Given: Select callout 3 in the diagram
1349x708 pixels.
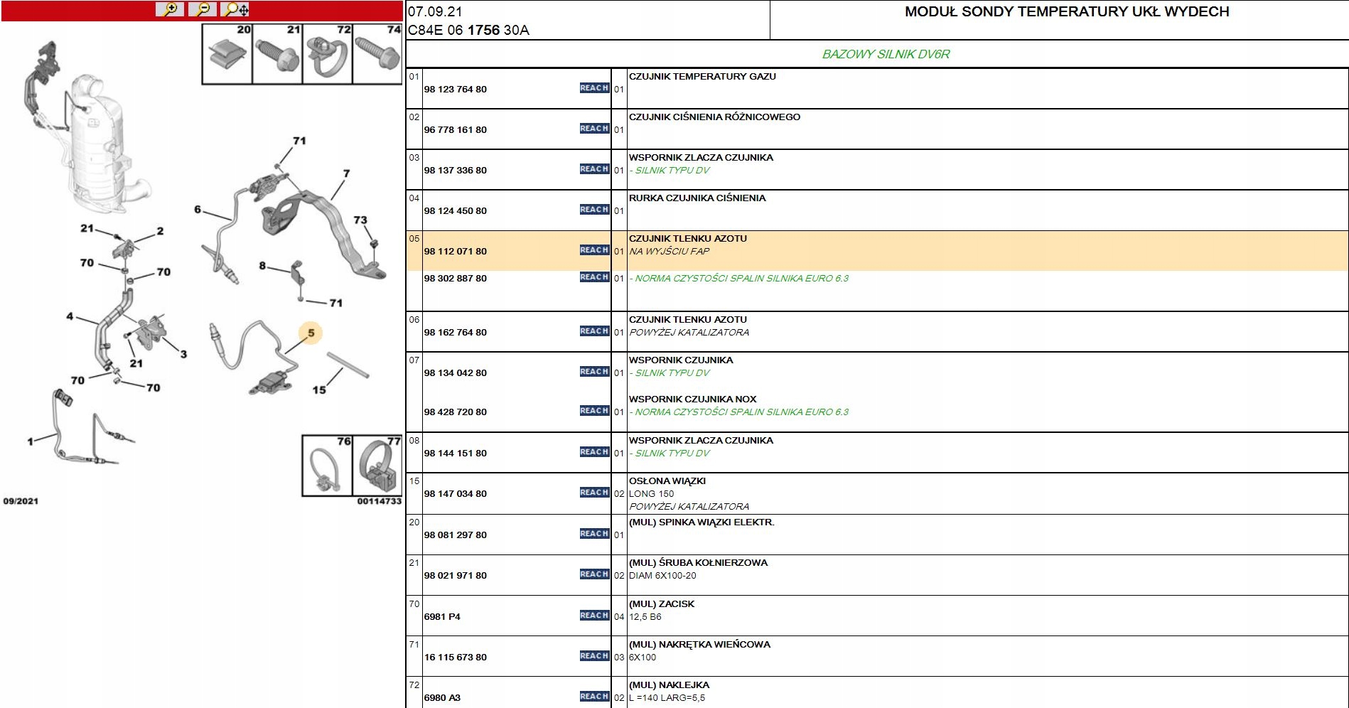Looking at the screenshot, I should tap(183, 354).
